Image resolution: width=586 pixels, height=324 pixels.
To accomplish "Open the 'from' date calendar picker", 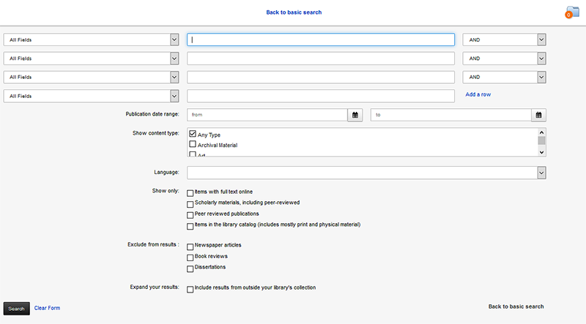I will coord(355,115).
